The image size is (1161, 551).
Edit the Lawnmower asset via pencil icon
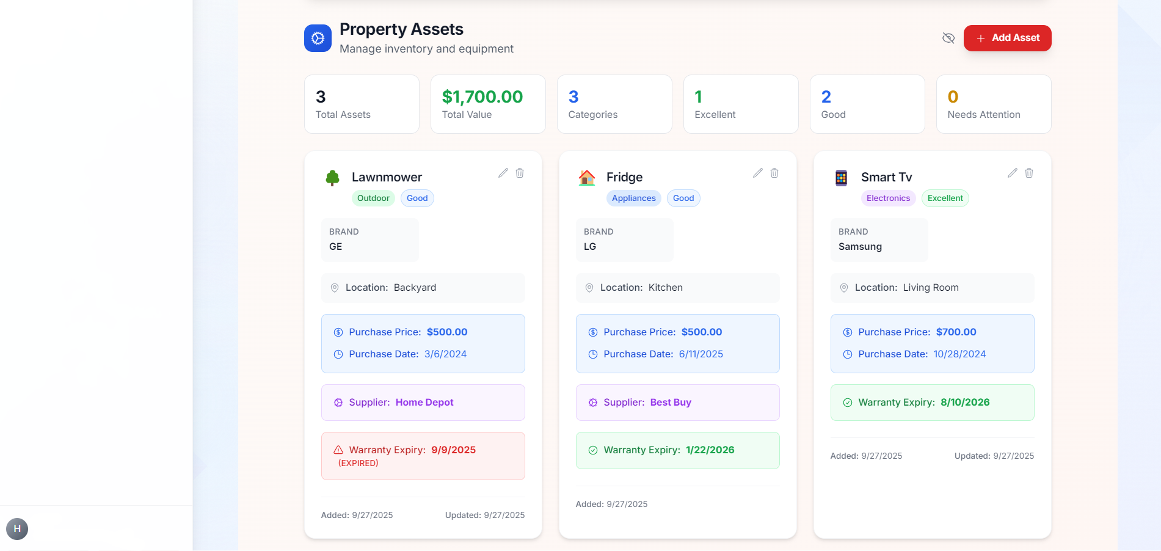[503, 173]
